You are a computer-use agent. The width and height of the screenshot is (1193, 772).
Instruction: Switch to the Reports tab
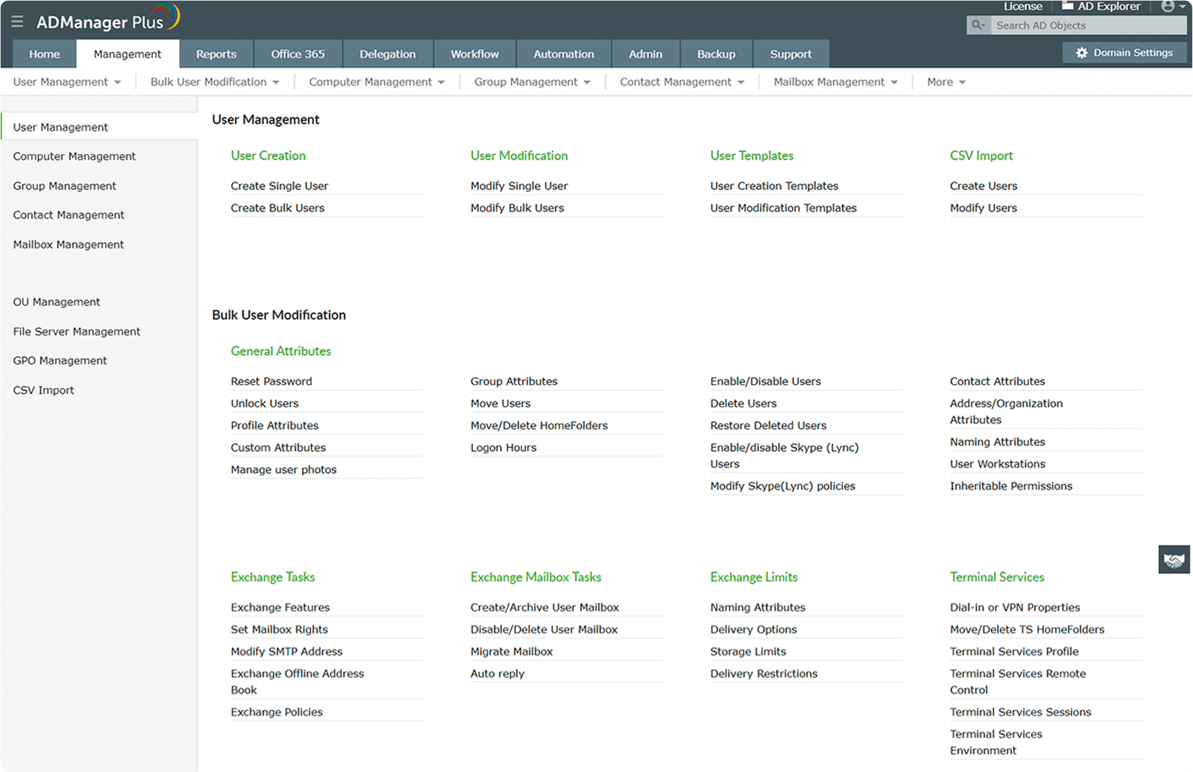[x=216, y=54]
